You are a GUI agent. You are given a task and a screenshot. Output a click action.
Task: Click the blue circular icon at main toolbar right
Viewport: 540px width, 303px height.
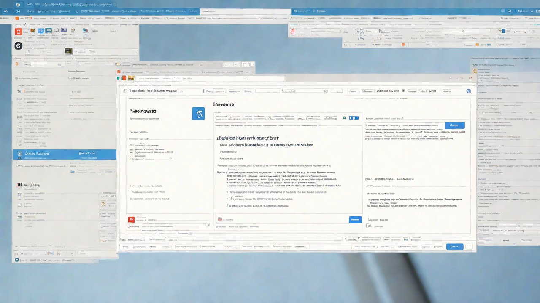468,91
